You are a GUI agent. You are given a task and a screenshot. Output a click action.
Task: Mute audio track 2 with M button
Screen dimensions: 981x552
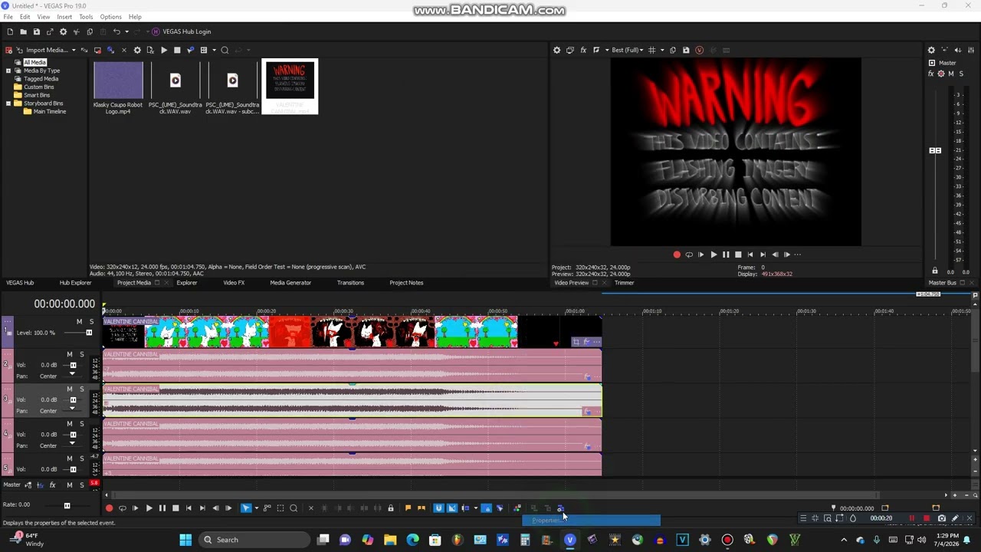point(70,354)
